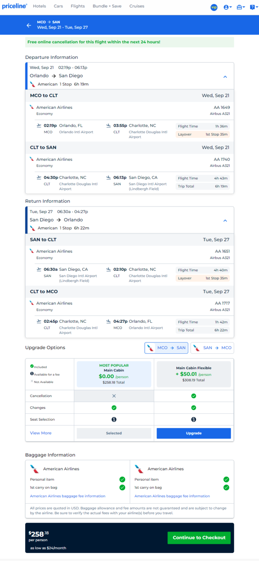Viewport: 259px width, 561px height.
Task: Click the takeoff icon at 02:45p Charlotte
Action: [39, 321]
